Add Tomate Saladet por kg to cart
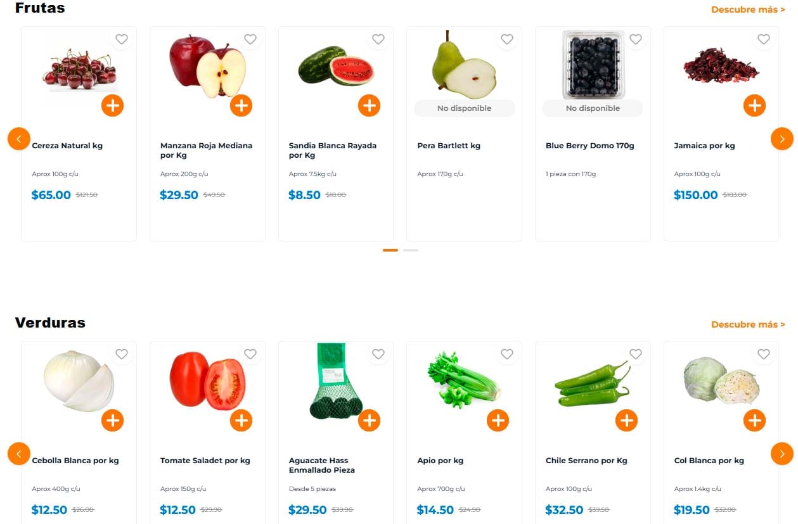This screenshot has height=524, width=798. point(241,420)
